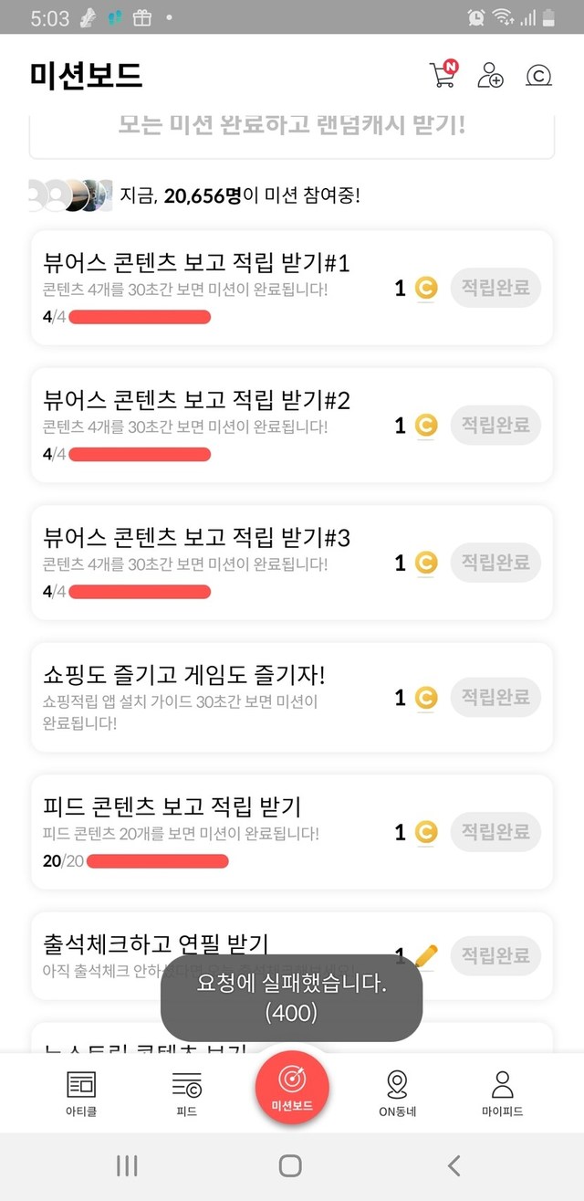Image resolution: width=584 pixels, height=1201 pixels.
Task: Tap the participant avatars thumbnail
Action: coord(69,195)
